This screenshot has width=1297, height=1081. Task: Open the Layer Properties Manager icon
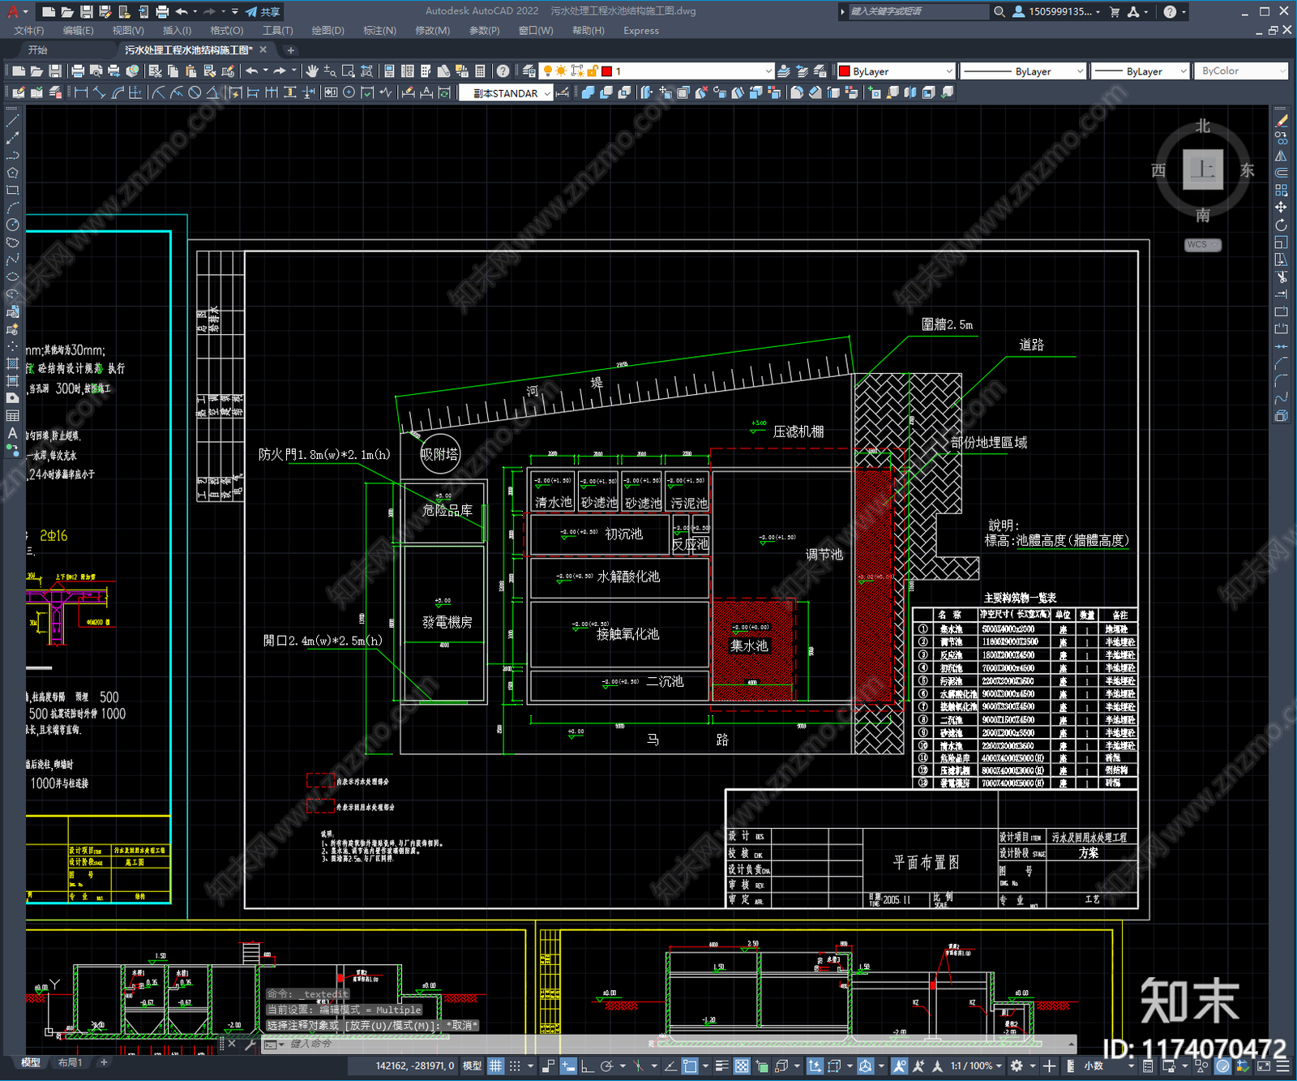coord(529,71)
